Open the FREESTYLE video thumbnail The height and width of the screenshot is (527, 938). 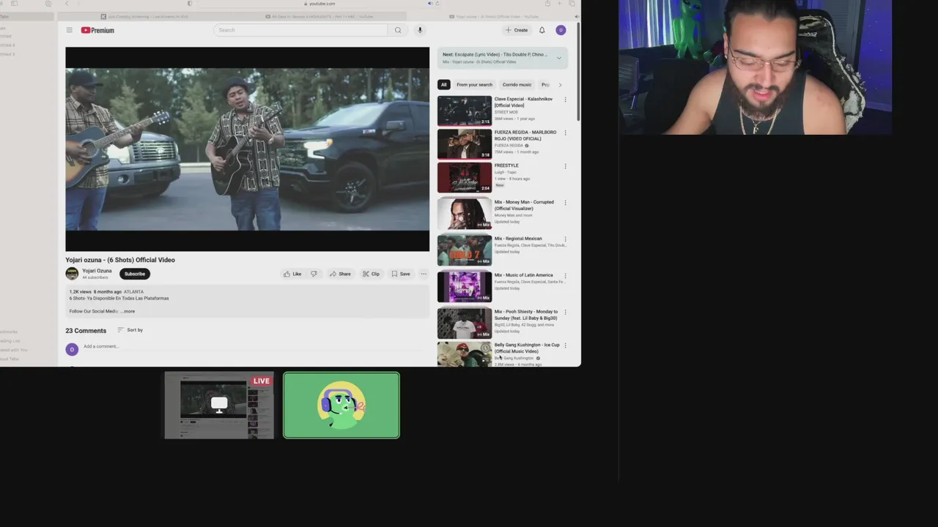point(465,177)
